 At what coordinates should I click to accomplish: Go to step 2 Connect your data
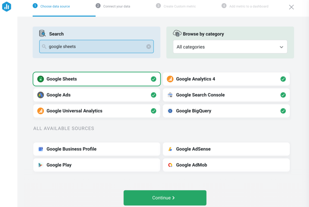(113, 6)
